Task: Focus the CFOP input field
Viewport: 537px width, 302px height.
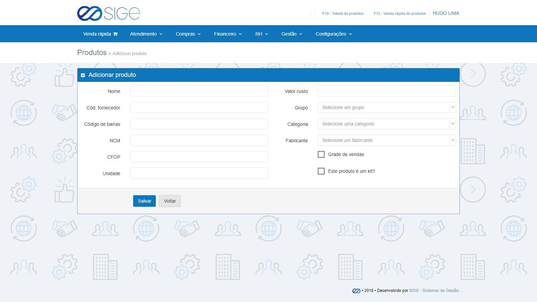Action: (199, 157)
